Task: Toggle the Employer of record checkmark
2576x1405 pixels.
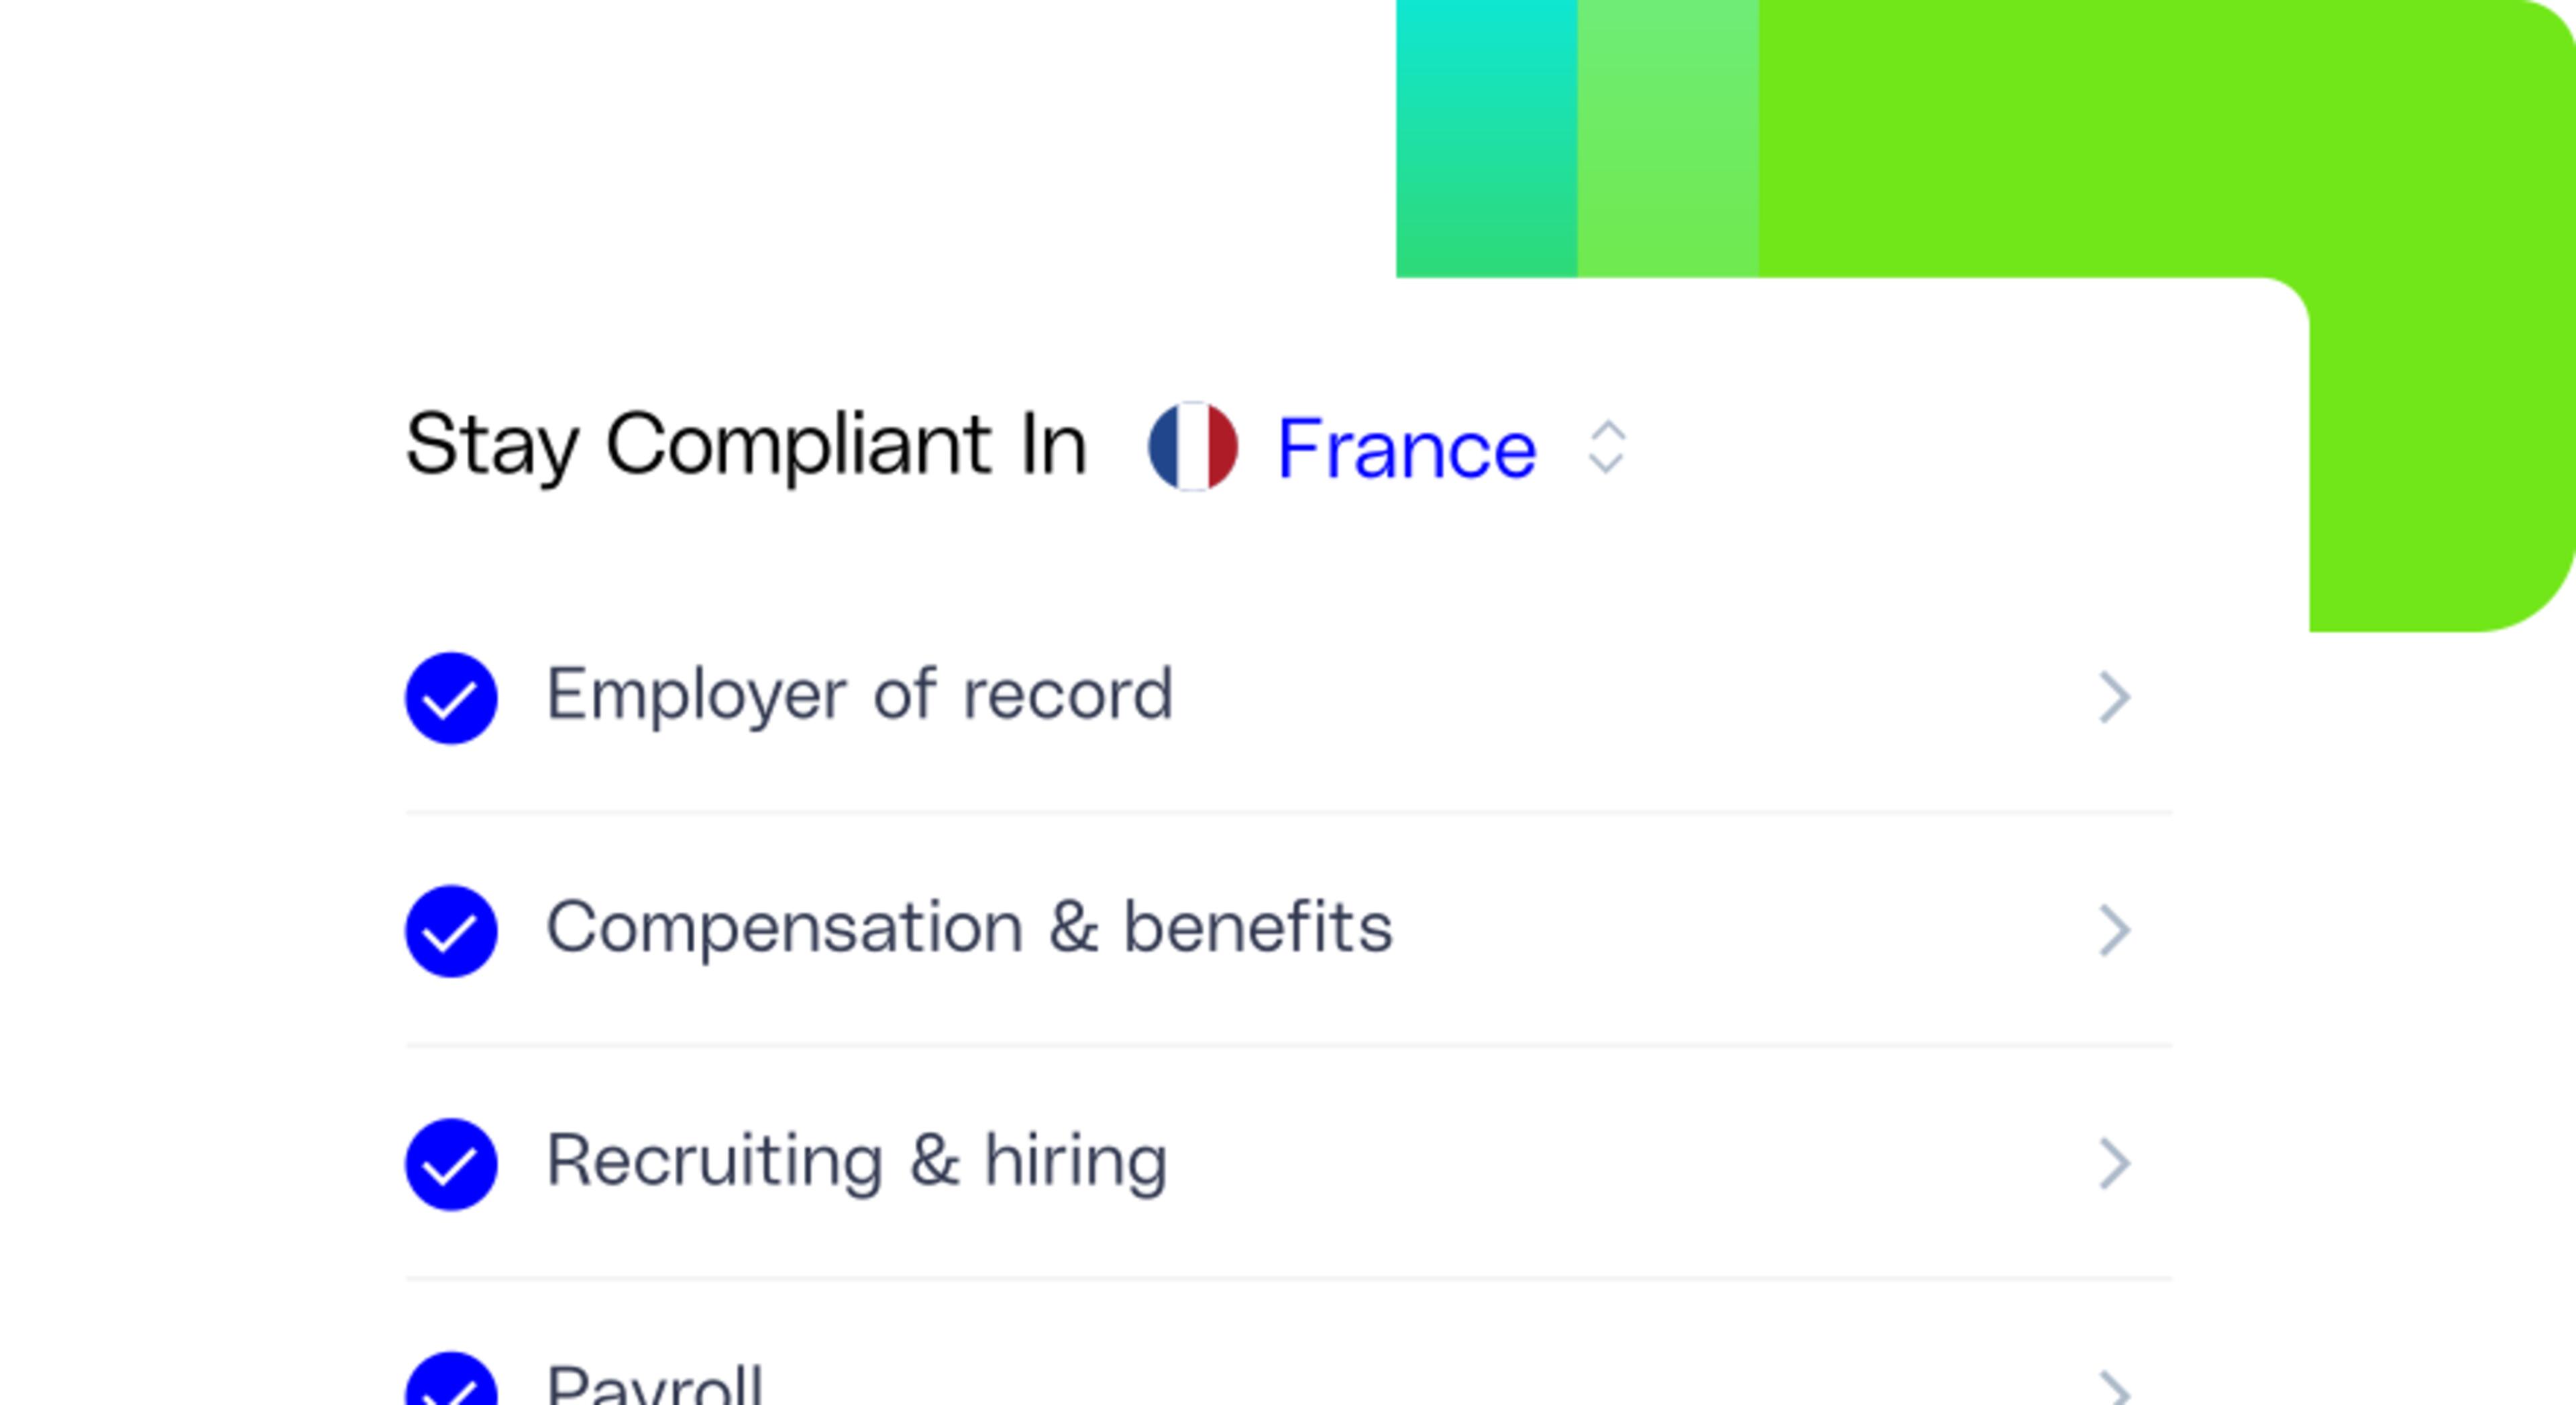Action: [451, 698]
